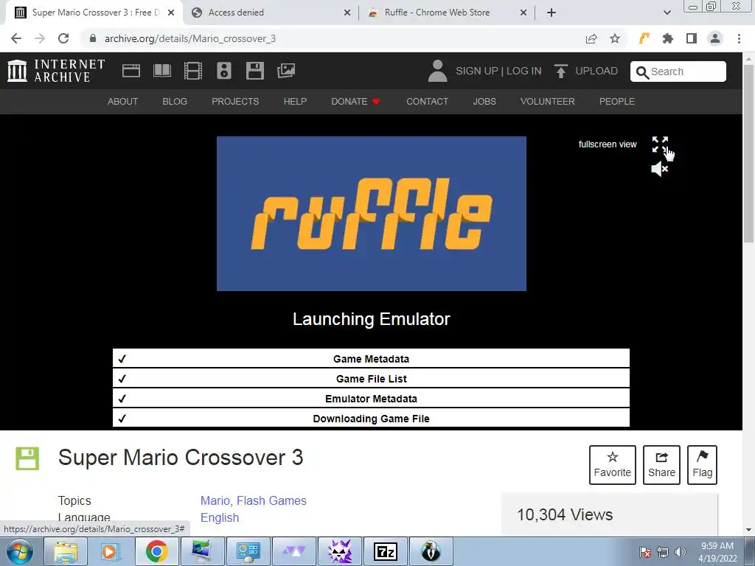Open the CONTACT menu item

[x=427, y=102]
